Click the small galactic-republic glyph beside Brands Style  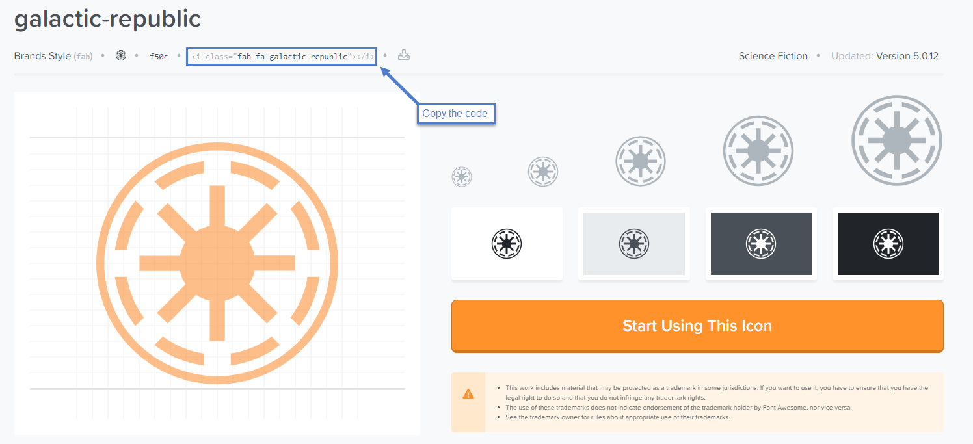[120, 56]
